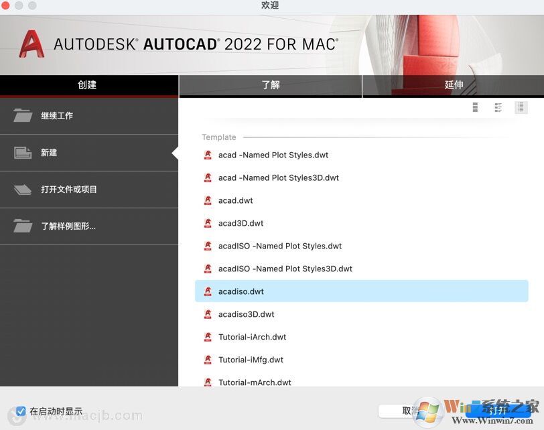Screen dimensions: 544x430
Task: Click the stacked sheets icon beside 打开文件或项目
Action: pos(23,190)
